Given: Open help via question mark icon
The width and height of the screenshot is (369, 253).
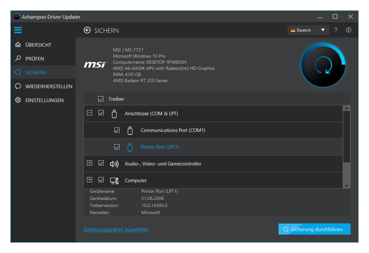Looking at the screenshot, I should tap(336, 30).
